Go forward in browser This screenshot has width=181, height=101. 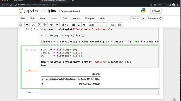coord(7,5)
